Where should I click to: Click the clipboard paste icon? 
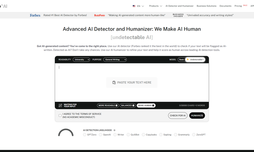114,83
